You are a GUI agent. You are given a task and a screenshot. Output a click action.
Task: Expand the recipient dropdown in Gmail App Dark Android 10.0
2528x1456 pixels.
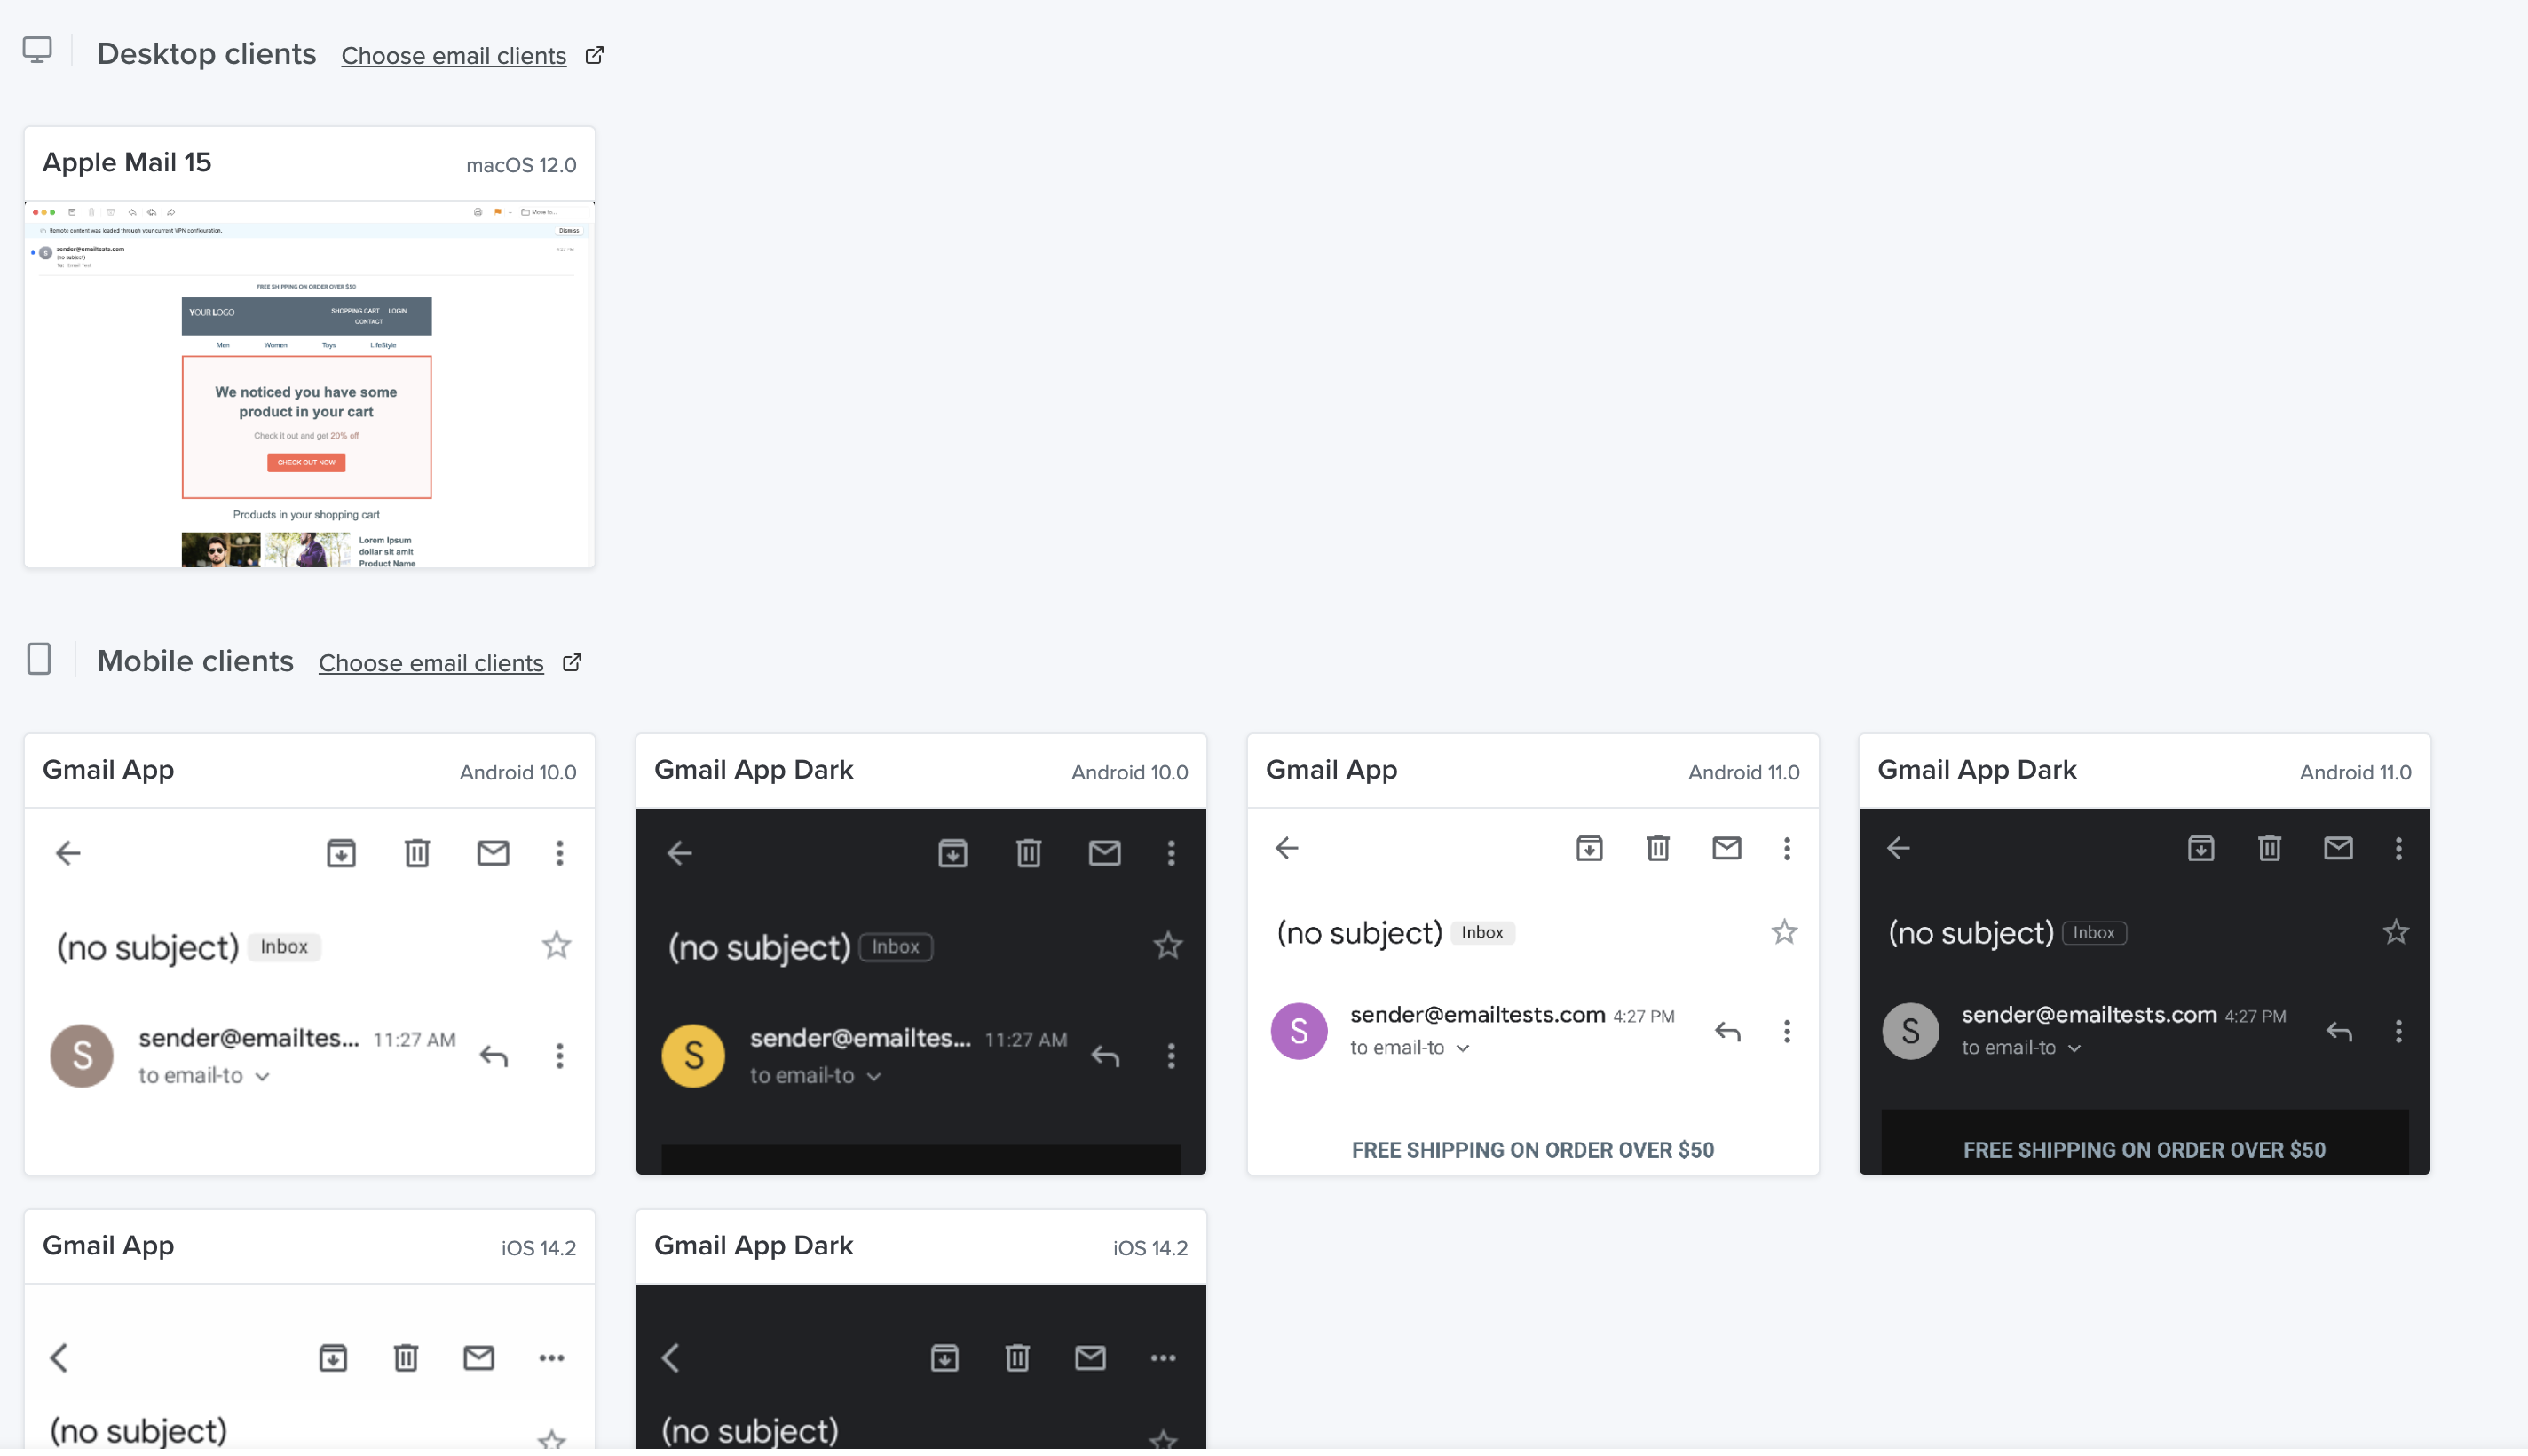[874, 1076]
